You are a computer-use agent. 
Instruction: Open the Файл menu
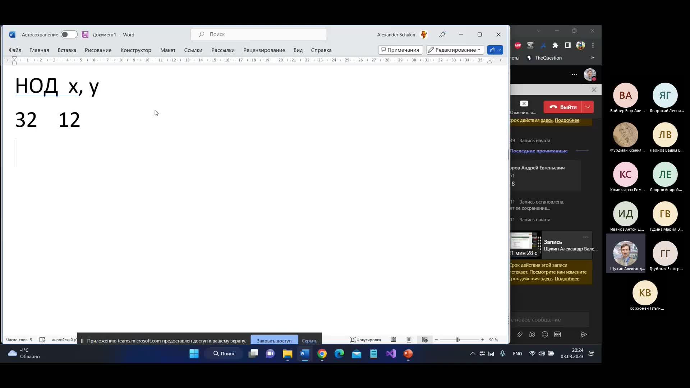(15, 50)
